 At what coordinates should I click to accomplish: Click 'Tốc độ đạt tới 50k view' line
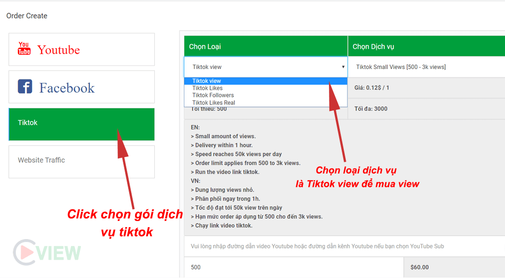(x=236, y=208)
